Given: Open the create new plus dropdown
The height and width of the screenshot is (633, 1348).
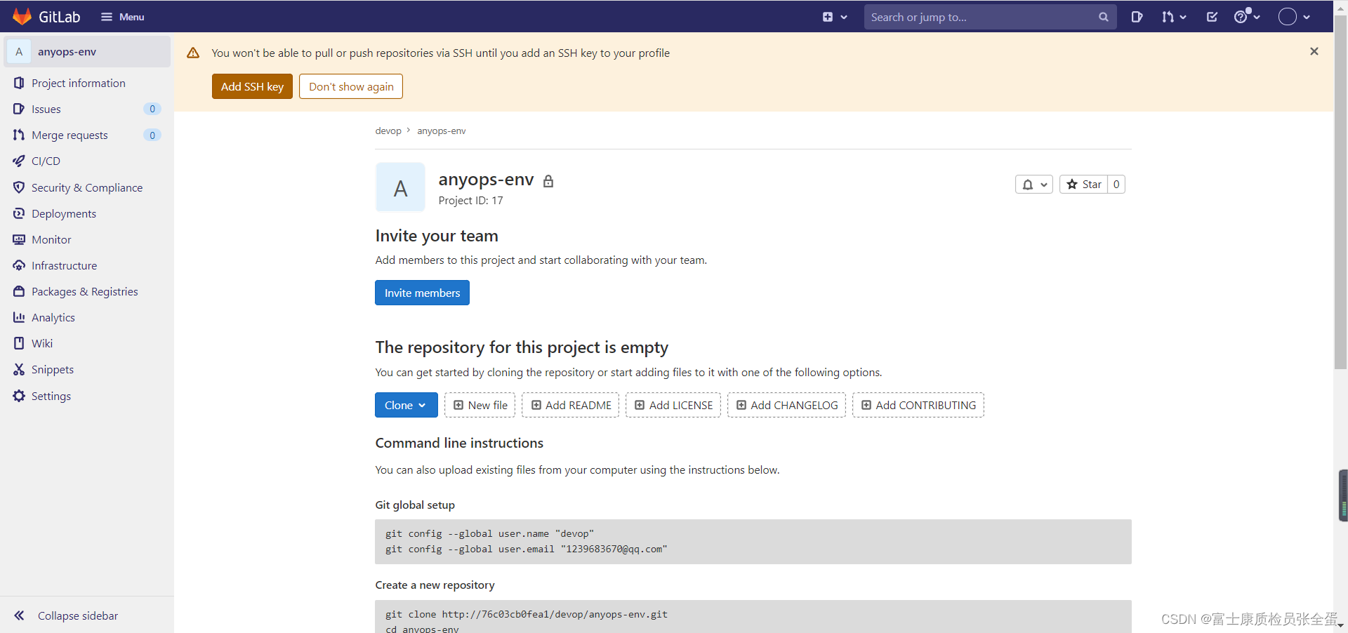Looking at the screenshot, I should 835,17.
